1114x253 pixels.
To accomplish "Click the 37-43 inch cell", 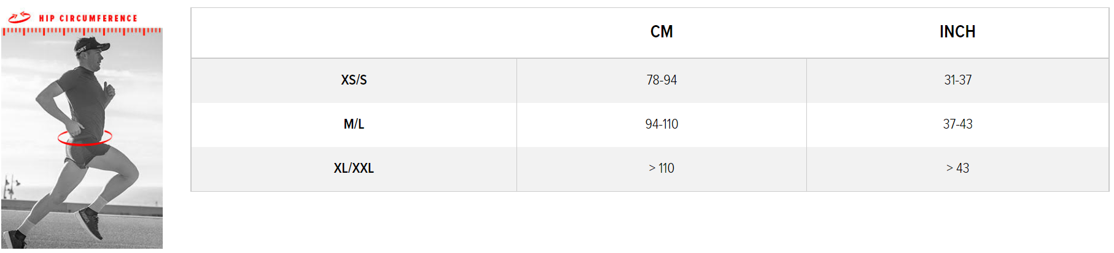I will 957,124.
